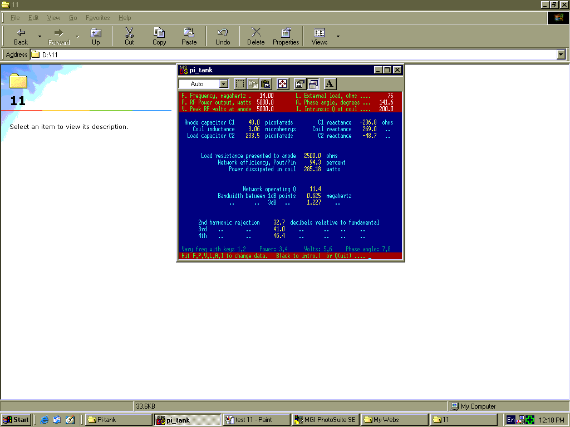Click Network efficiency value 94.3
The image size is (570, 427).
(x=315, y=162)
